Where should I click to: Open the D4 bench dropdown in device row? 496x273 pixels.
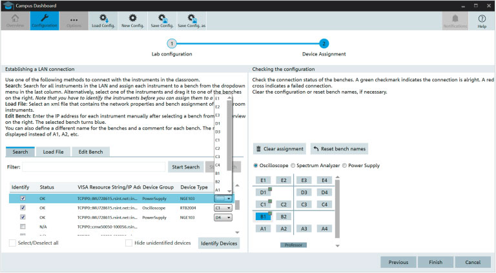point(222,217)
